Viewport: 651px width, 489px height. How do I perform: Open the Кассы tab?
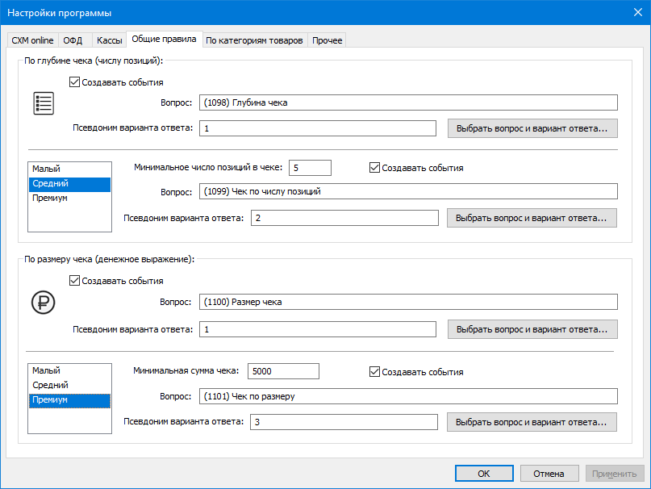pos(109,40)
